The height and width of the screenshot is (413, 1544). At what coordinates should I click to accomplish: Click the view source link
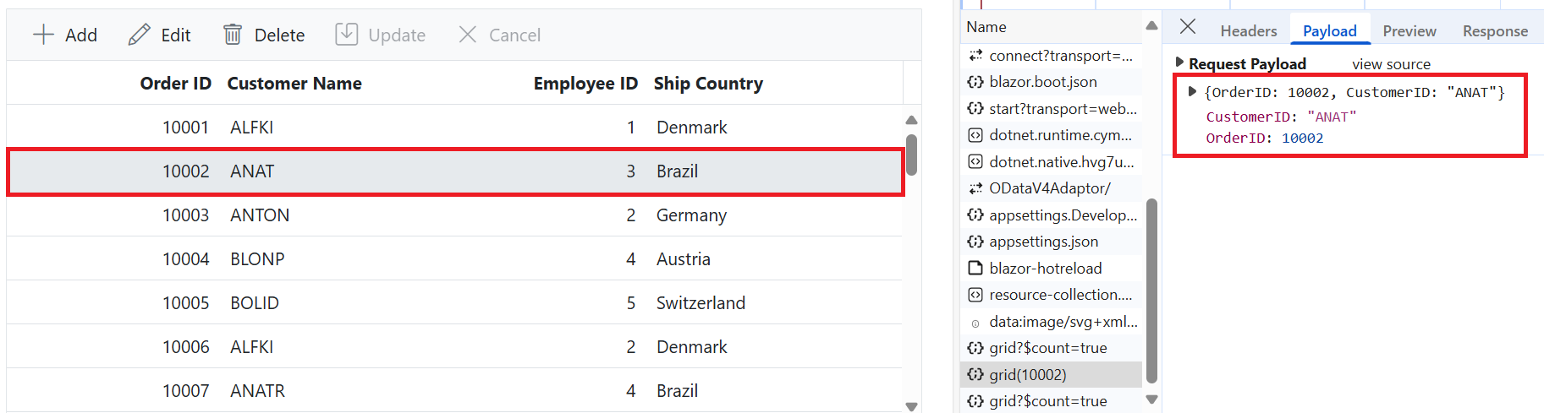click(1391, 64)
